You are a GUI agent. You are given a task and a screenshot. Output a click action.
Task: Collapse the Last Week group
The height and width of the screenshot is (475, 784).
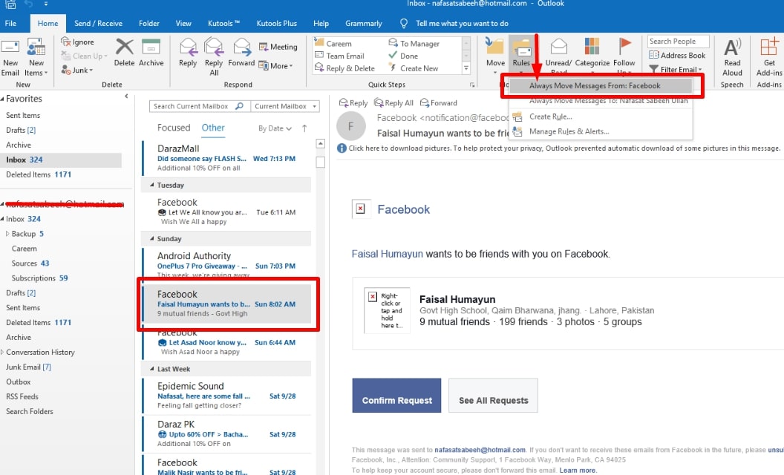(152, 369)
